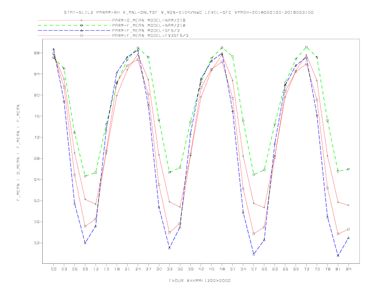The height and width of the screenshot is (293, 380).
Task: Click the green circle data point at forecast hour 09
Action: (85, 176)
